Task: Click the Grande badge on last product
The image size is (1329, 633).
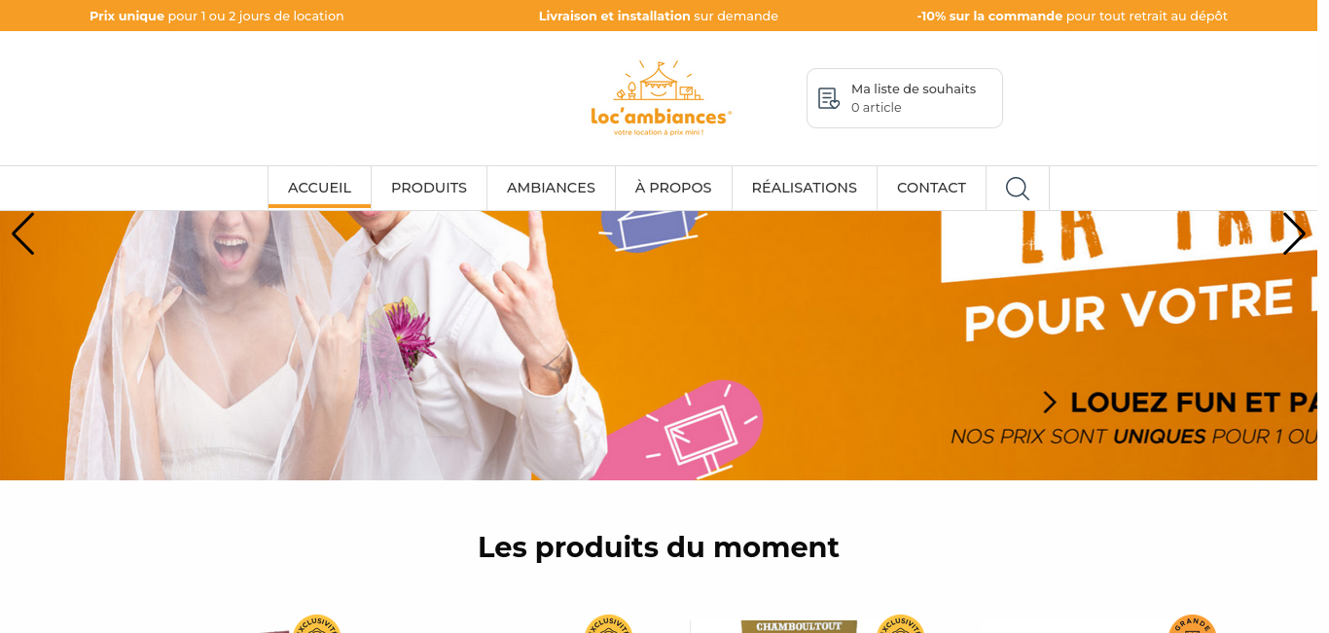Action: coord(1192,624)
